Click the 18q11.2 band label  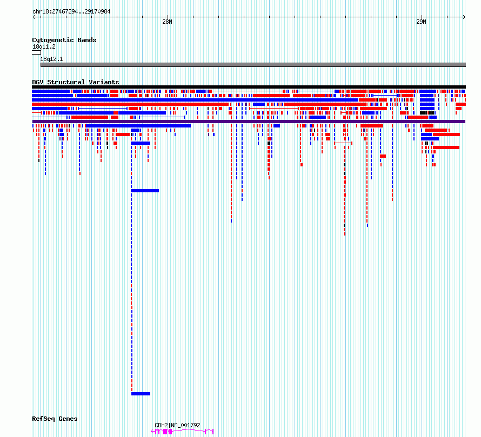tap(44, 46)
